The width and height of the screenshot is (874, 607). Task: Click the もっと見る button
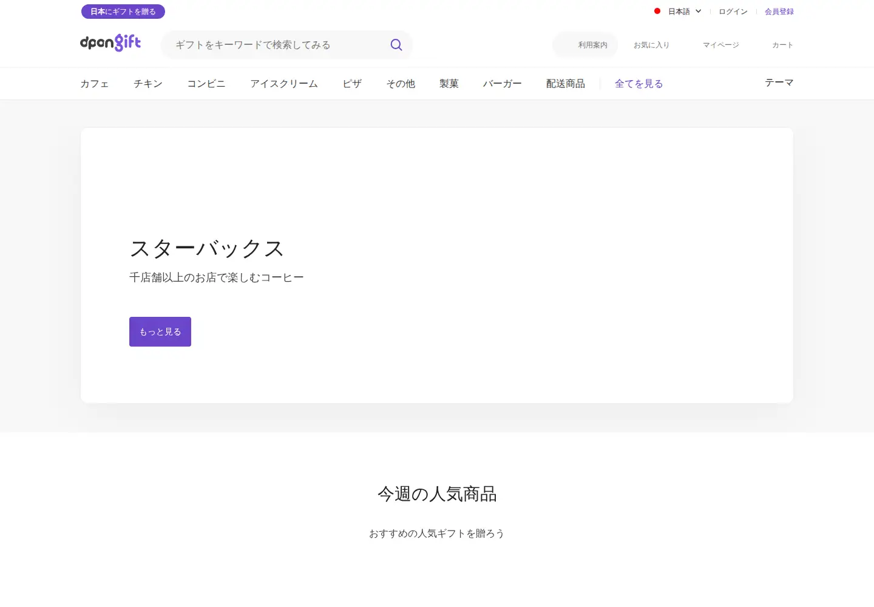[160, 332]
